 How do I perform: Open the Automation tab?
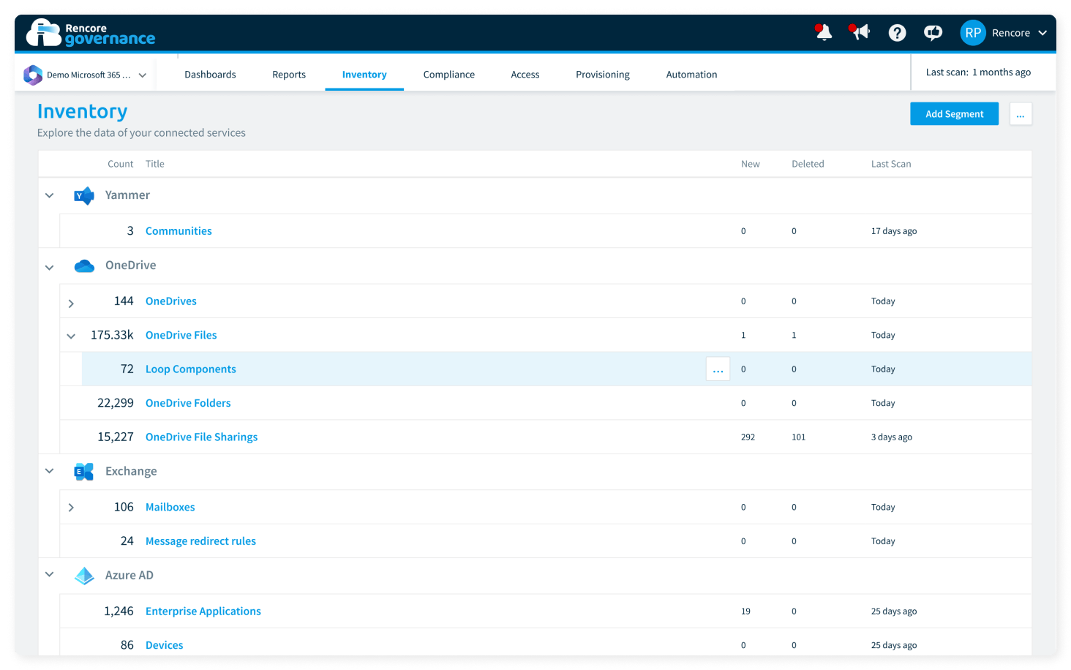(x=691, y=75)
